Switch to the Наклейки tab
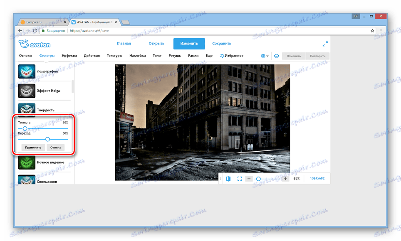Image resolution: width=401 pixels, height=241 pixels. 138,55
